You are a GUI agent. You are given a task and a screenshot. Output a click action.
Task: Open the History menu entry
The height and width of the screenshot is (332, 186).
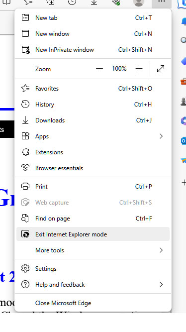pyautogui.click(x=93, y=105)
